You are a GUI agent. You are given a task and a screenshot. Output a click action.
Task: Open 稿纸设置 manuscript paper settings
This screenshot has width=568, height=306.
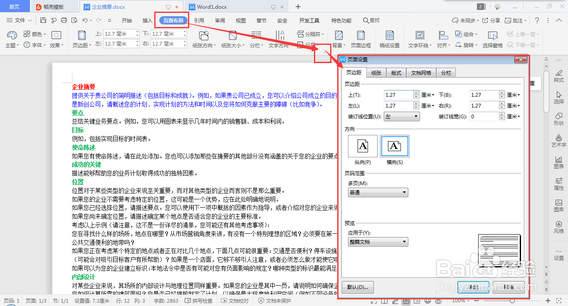390,40
